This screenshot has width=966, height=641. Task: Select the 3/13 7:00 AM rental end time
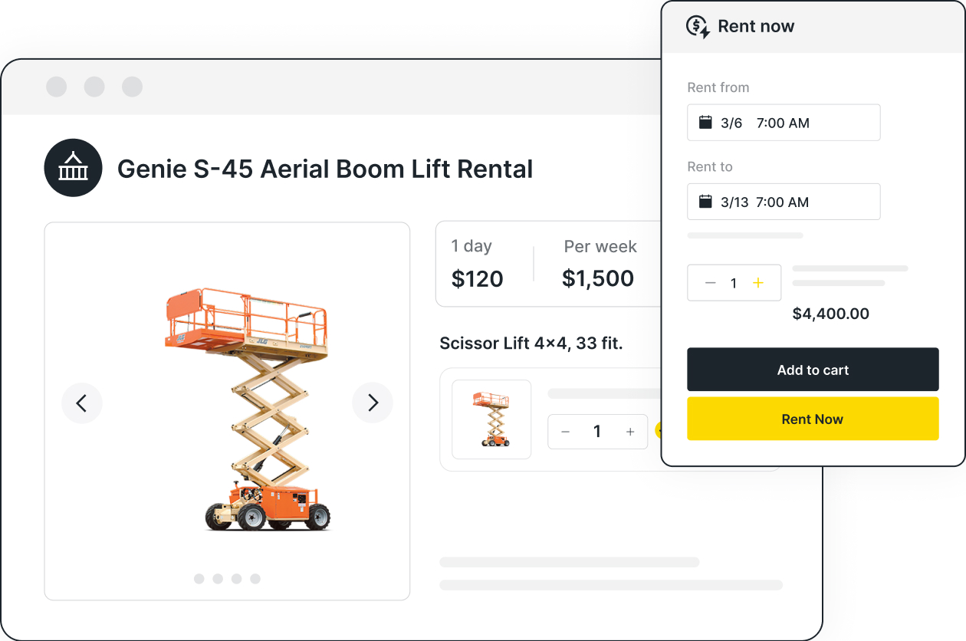coord(784,201)
